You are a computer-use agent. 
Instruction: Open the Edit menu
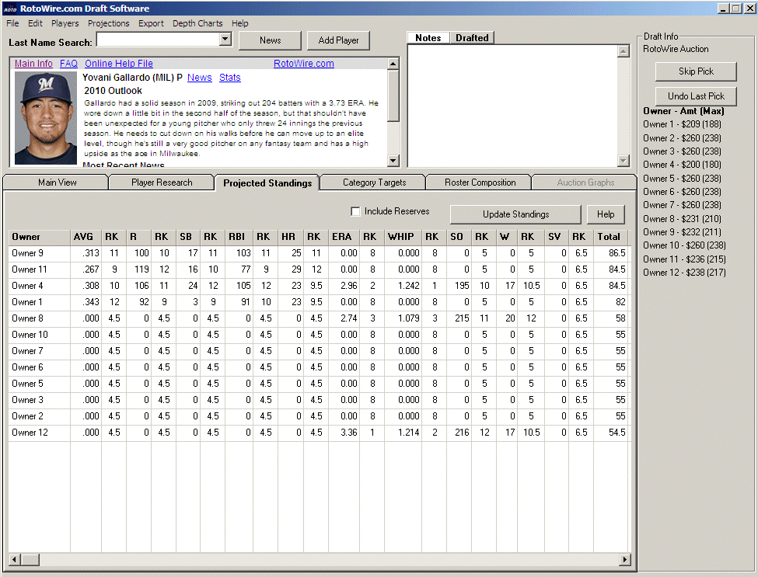pyautogui.click(x=35, y=23)
